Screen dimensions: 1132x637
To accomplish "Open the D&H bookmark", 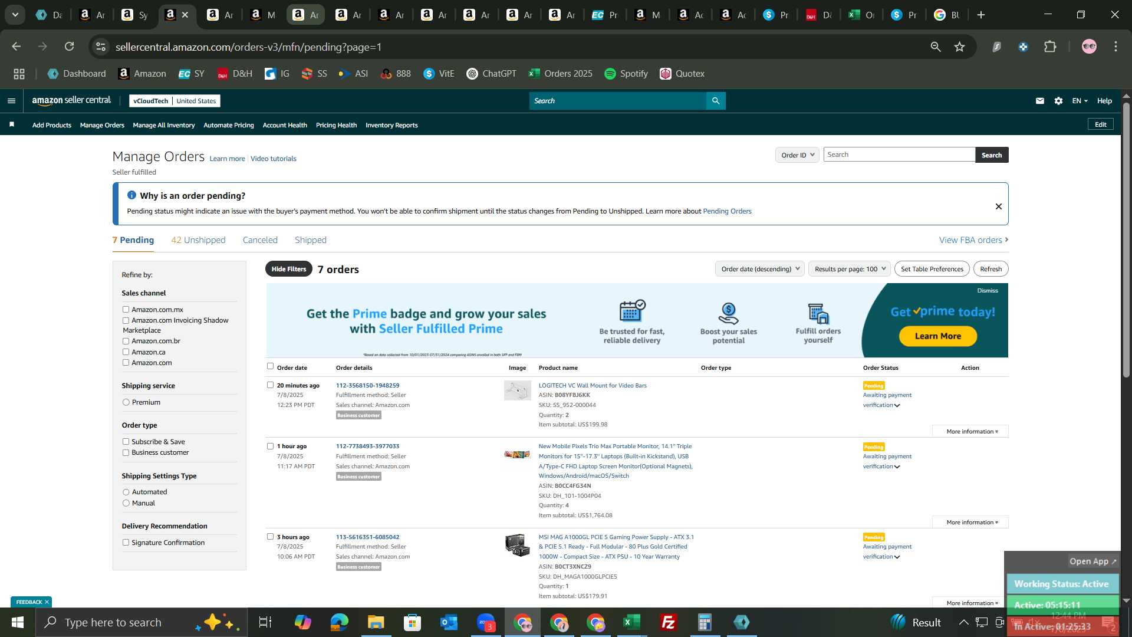I will pos(235,74).
